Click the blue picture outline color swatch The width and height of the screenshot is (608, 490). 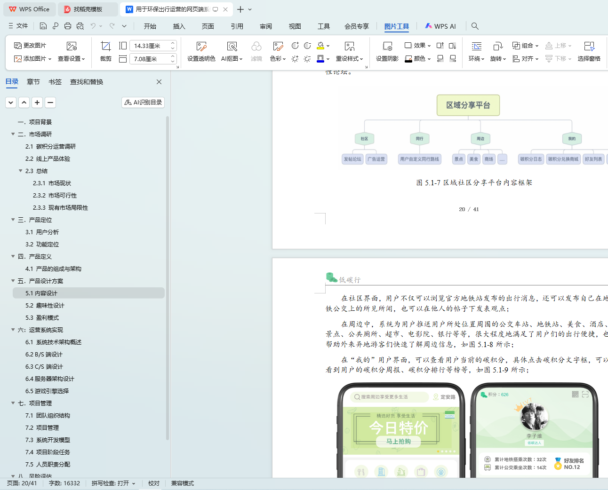[x=320, y=59]
